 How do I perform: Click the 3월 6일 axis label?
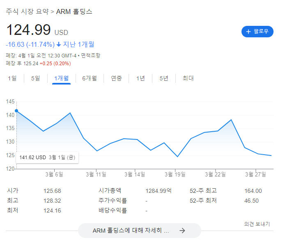click(54, 174)
